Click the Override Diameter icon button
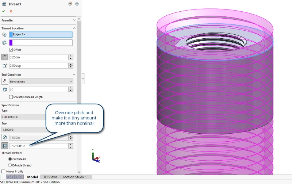This screenshot has width=292, height=184. coord(4,137)
